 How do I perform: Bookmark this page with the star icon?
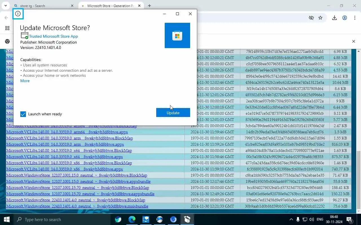pyautogui.click(x=320, y=18)
